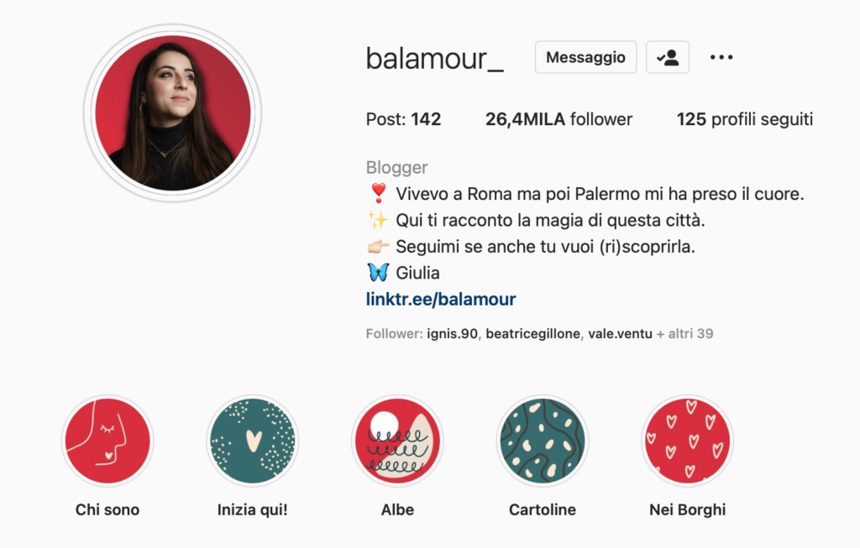View the balamour_ profile picture

tap(172, 113)
